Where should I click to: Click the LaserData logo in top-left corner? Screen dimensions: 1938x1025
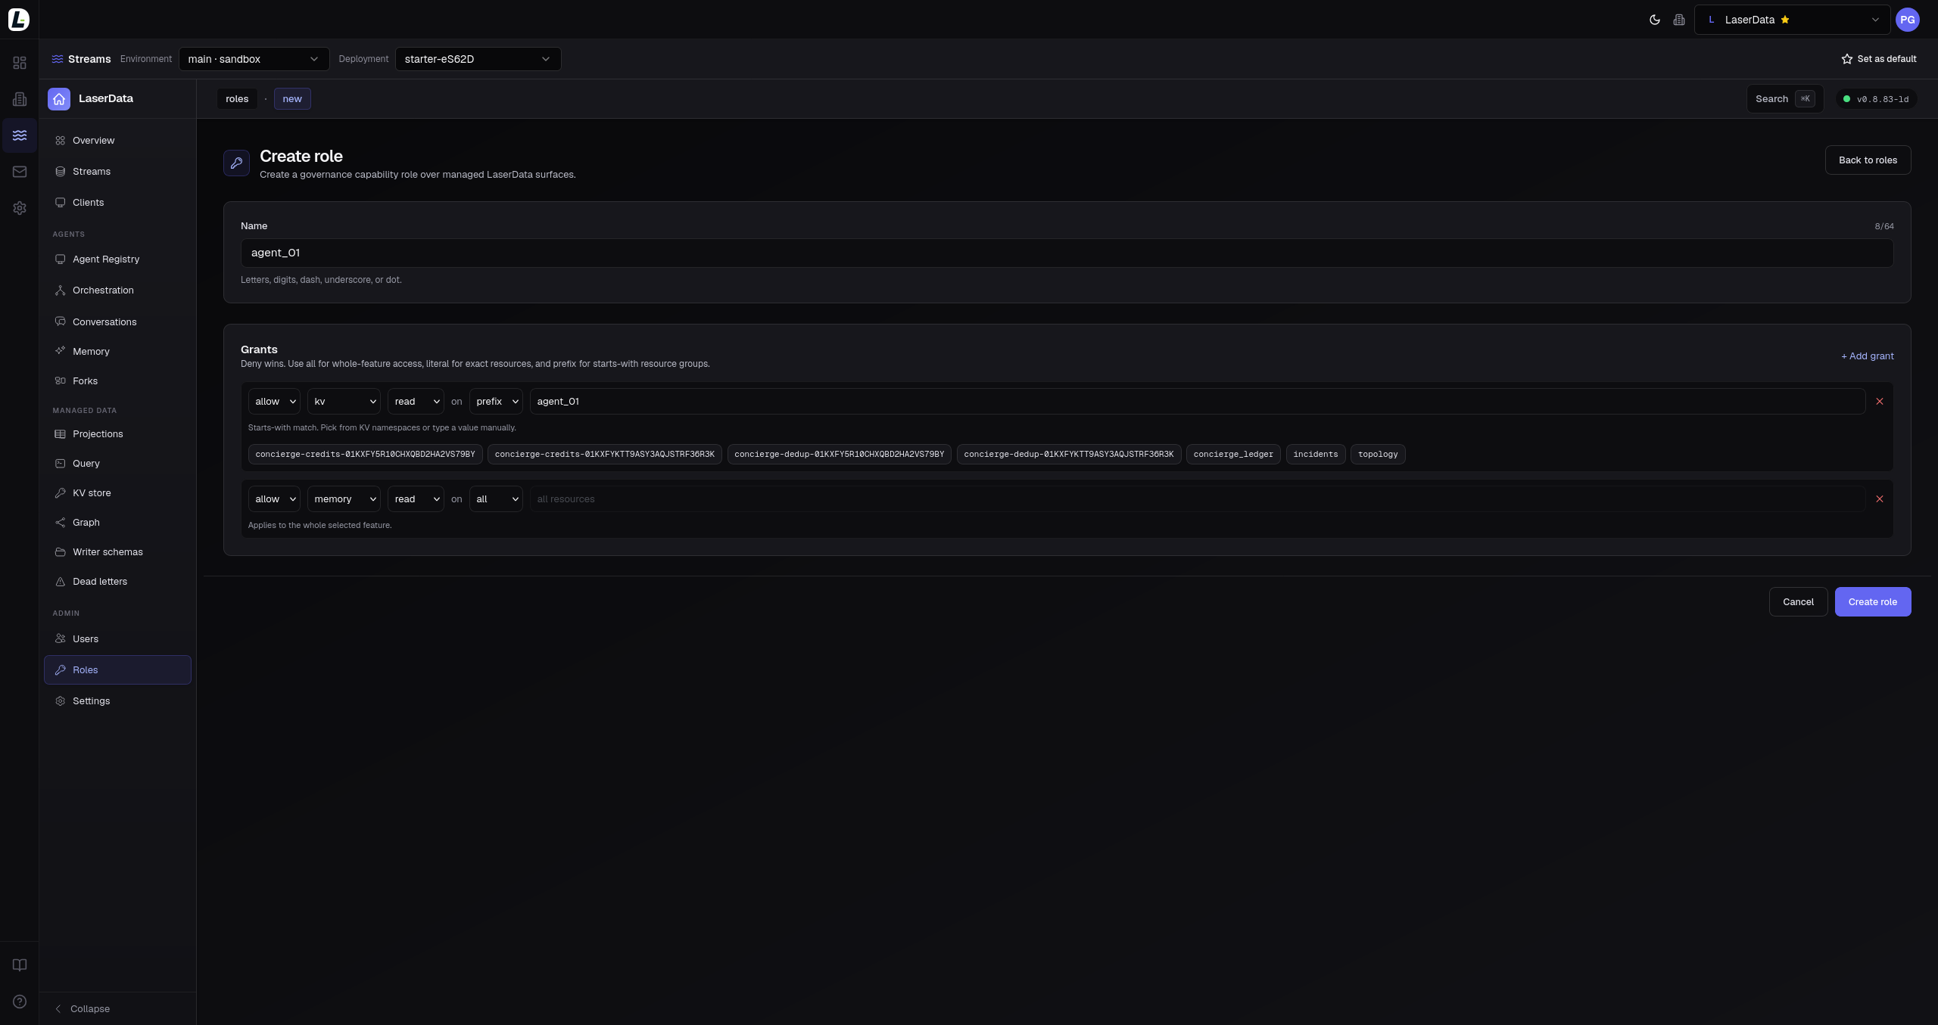(19, 20)
